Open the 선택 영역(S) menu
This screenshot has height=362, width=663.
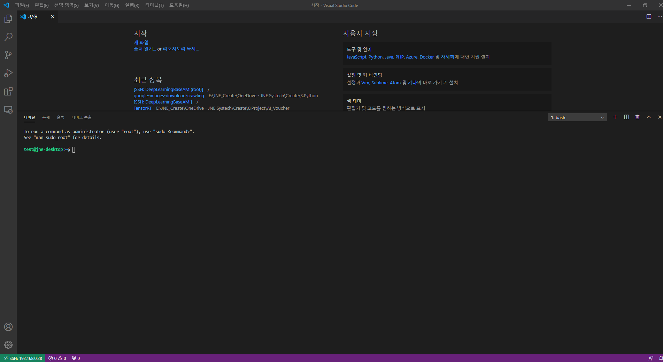(67, 5)
